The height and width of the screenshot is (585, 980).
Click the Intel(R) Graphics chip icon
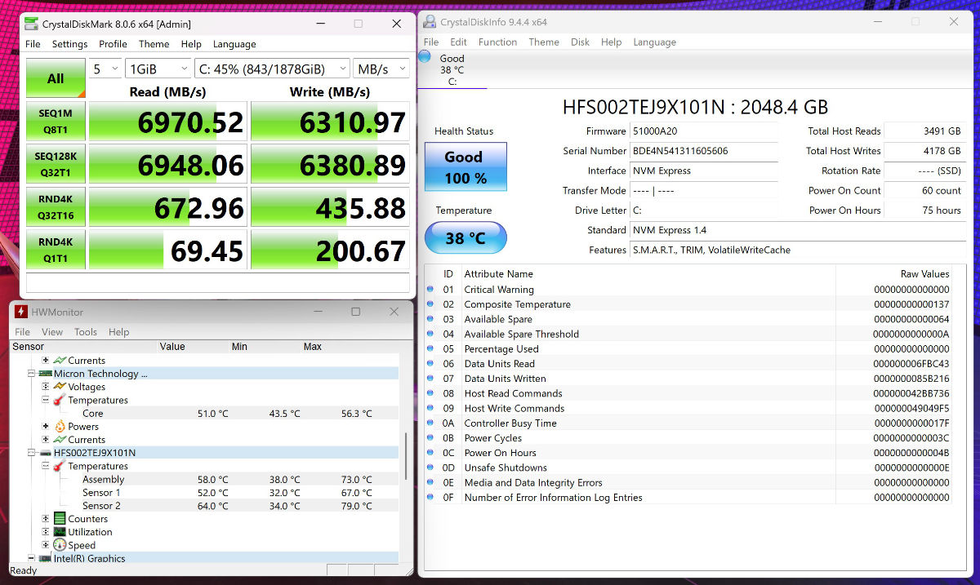tap(45, 559)
